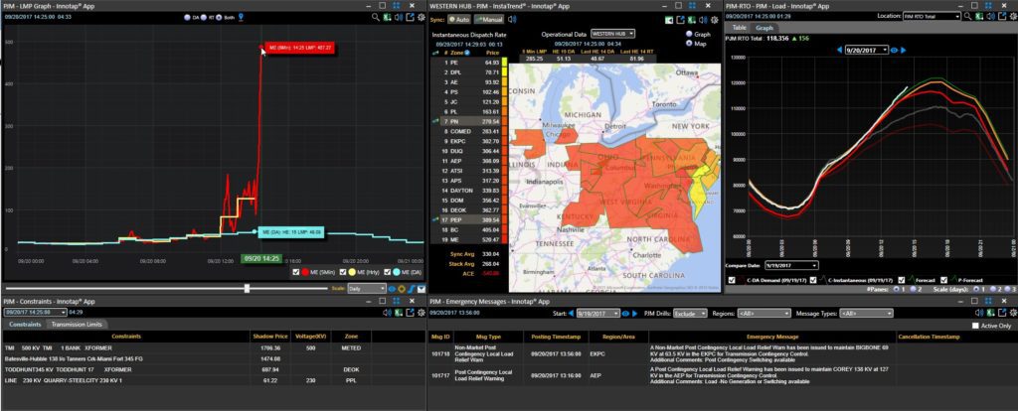Open the Operational Data WESTERN HUB dropdown

[x=612, y=34]
